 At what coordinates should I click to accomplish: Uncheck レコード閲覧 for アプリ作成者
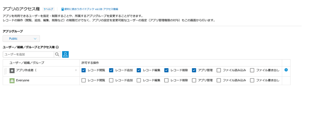[84, 70]
